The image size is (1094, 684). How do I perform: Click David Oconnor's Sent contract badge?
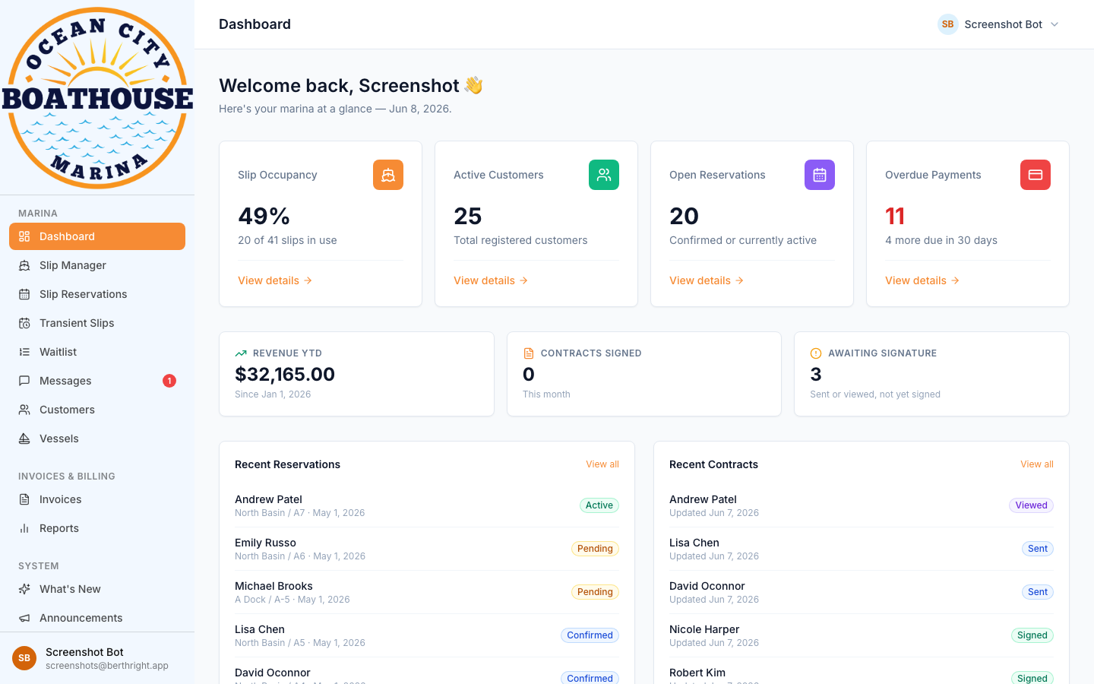[1038, 592]
